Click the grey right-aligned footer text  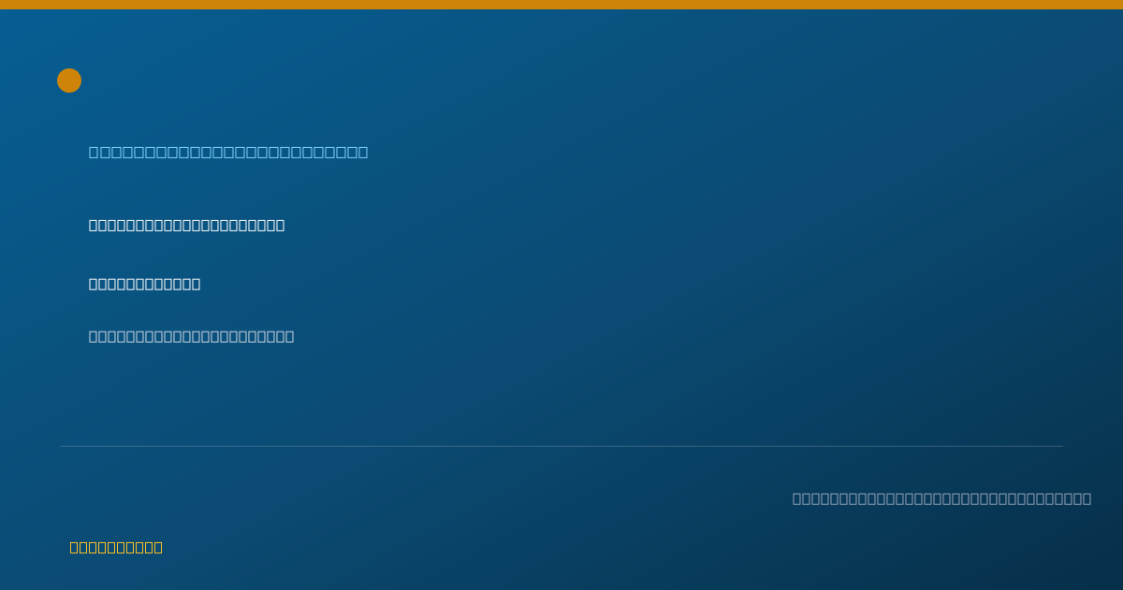coord(941,498)
